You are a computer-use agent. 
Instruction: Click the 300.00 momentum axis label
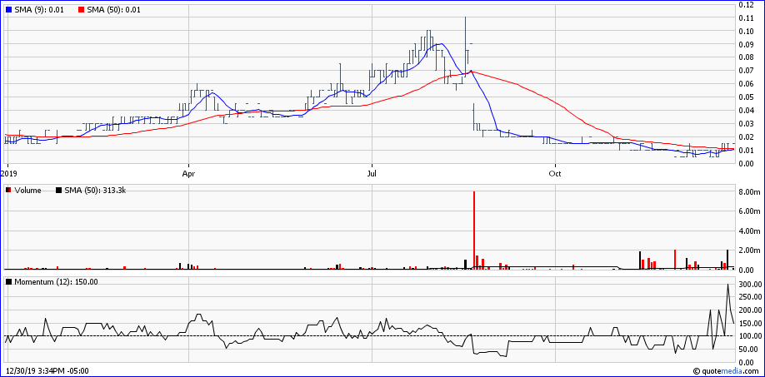pos(751,285)
